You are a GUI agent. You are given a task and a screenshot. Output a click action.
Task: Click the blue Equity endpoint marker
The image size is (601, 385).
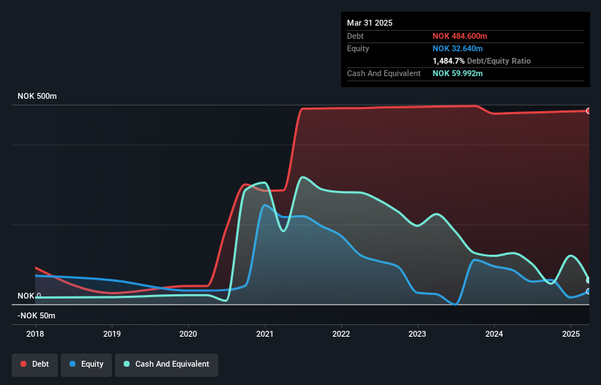pos(589,291)
